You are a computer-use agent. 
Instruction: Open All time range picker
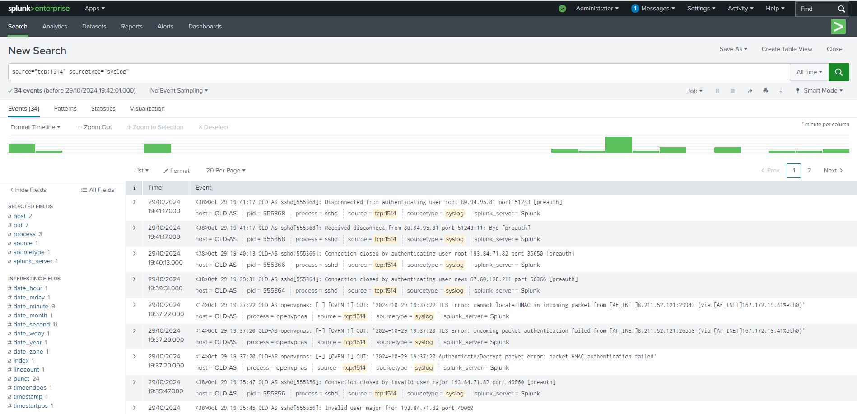(x=809, y=72)
